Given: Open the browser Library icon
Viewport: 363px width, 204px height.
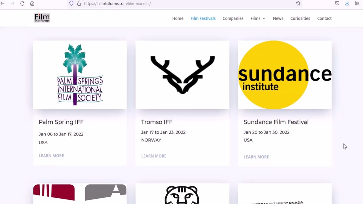Looking at the screenshot, I should tap(357, 3).
